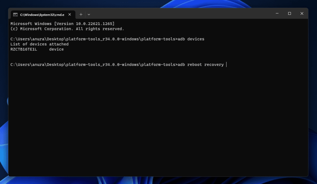Close the terminal window
Viewport: 317px width, 184px height.
click(302, 14)
